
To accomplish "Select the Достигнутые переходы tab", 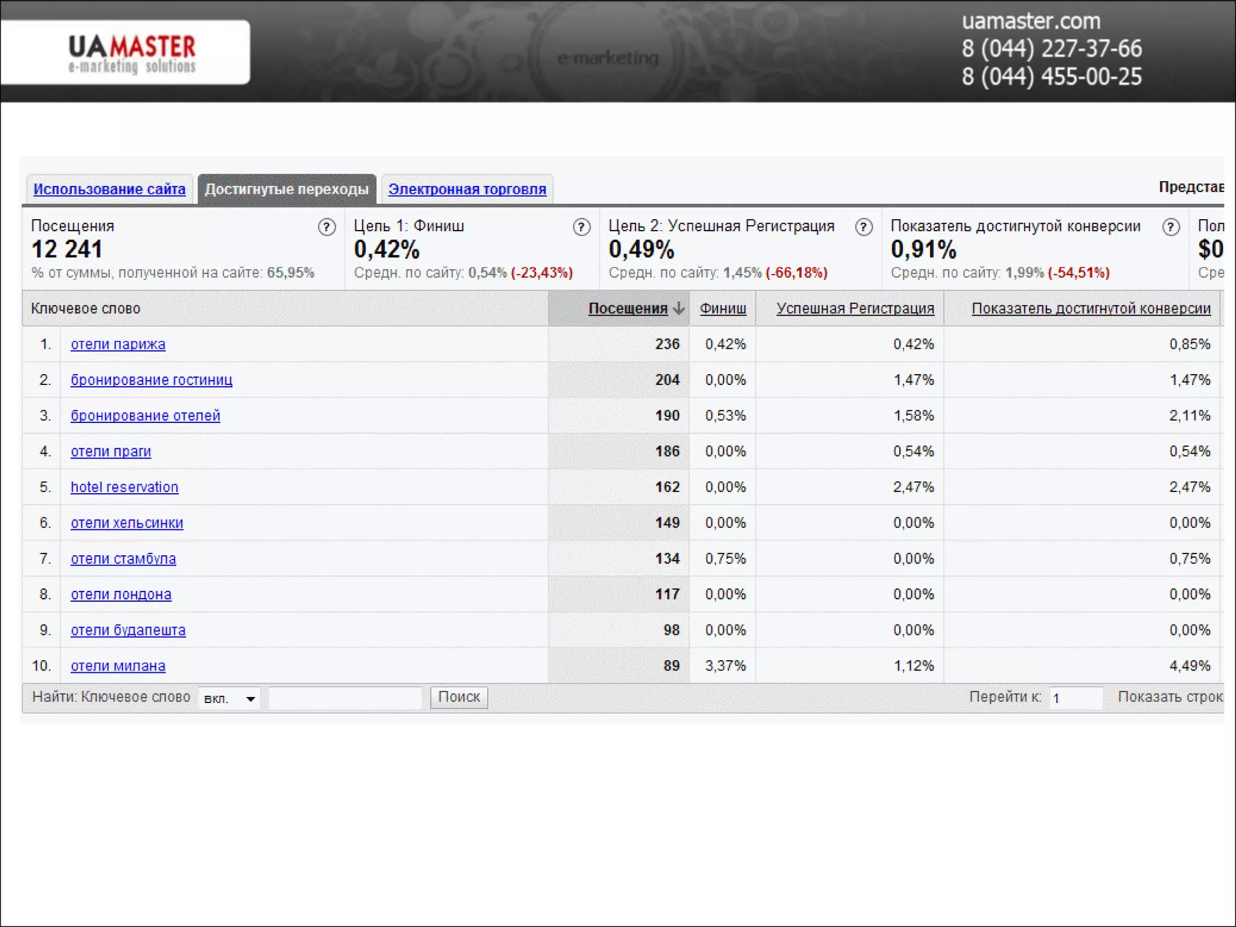I will 287,189.
